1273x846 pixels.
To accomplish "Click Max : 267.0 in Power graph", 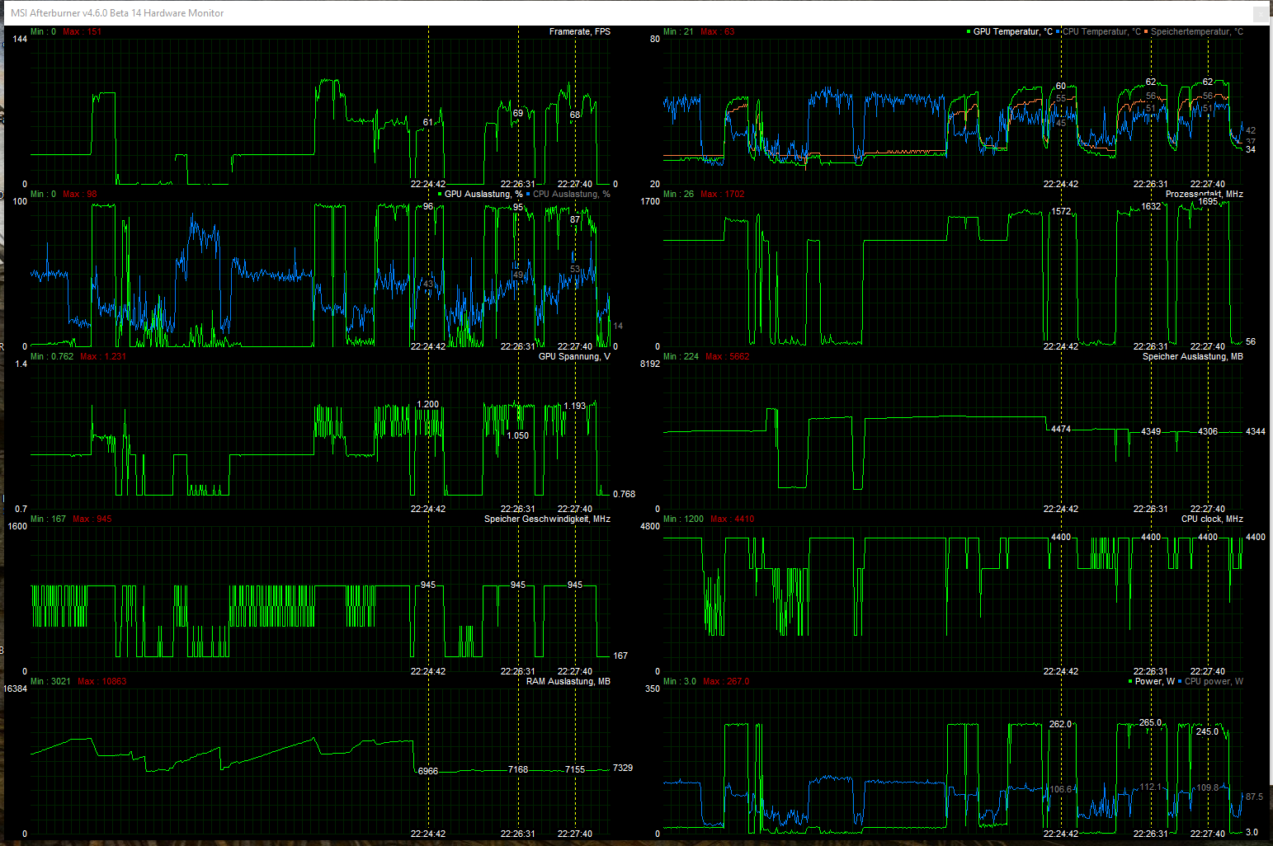I will coord(726,682).
